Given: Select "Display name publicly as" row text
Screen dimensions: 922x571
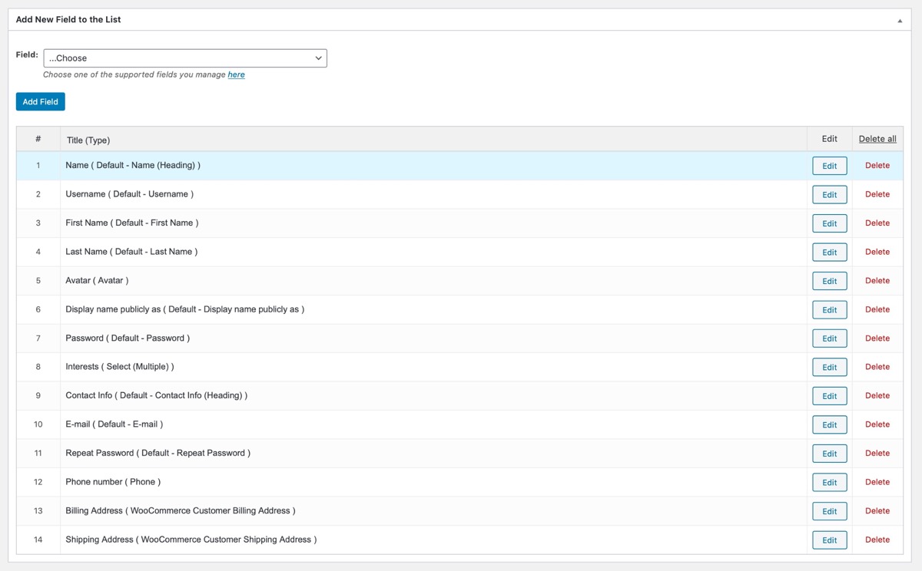Looking at the screenshot, I should point(185,309).
